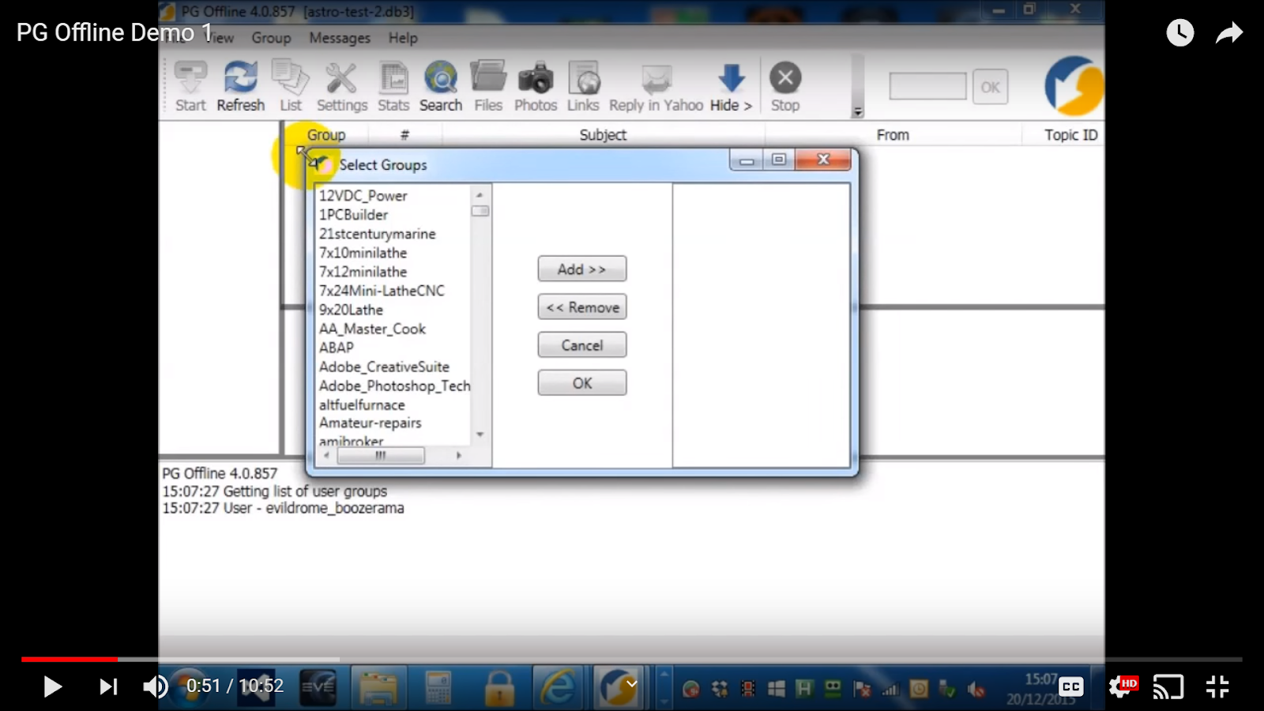Select altfuelfurnace in group list

[x=362, y=404]
